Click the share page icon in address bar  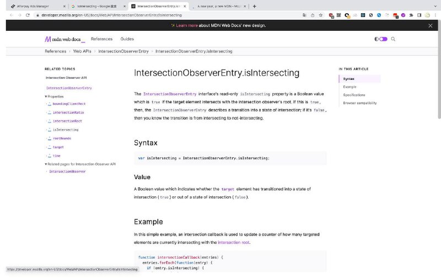tap(313, 15)
